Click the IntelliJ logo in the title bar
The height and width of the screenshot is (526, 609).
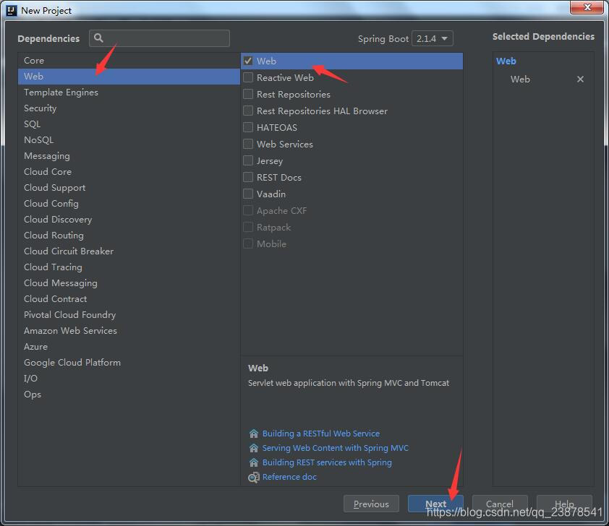12,10
